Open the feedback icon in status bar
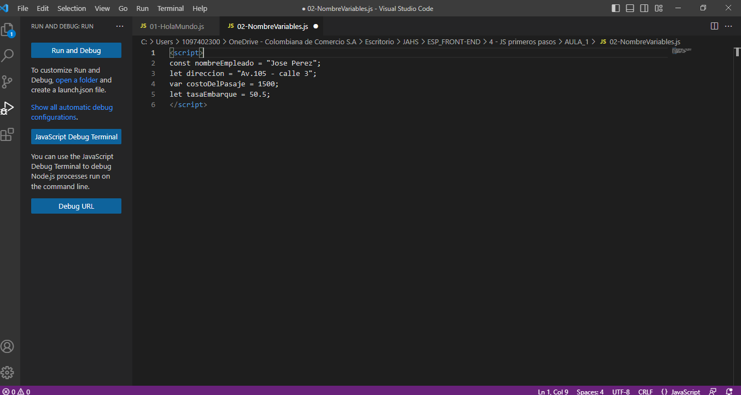The width and height of the screenshot is (741, 395). tap(713, 391)
